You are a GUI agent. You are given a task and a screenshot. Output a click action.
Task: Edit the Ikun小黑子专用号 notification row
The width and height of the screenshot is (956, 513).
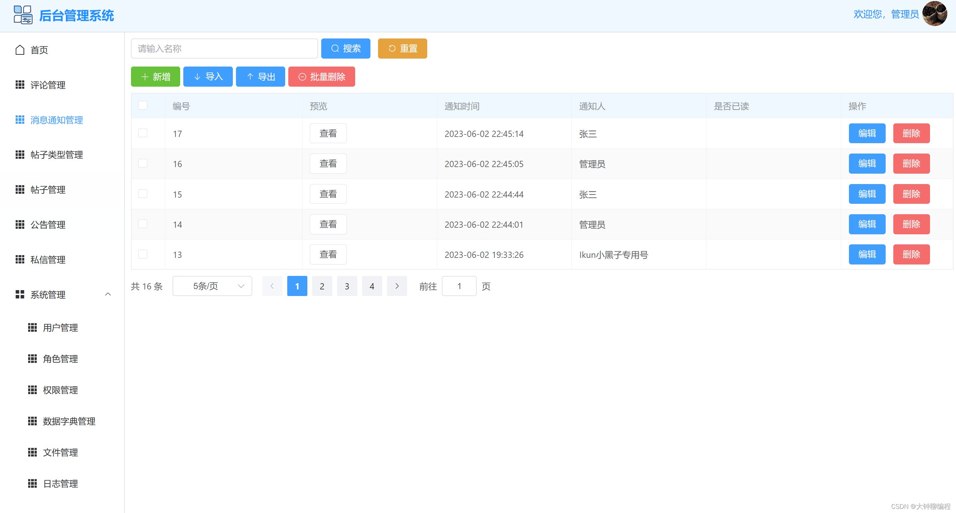tap(867, 254)
